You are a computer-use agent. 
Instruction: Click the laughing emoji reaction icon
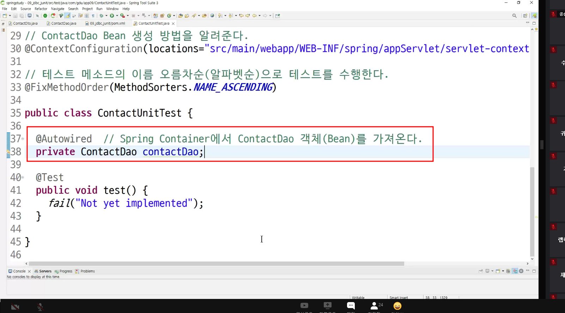397,306
